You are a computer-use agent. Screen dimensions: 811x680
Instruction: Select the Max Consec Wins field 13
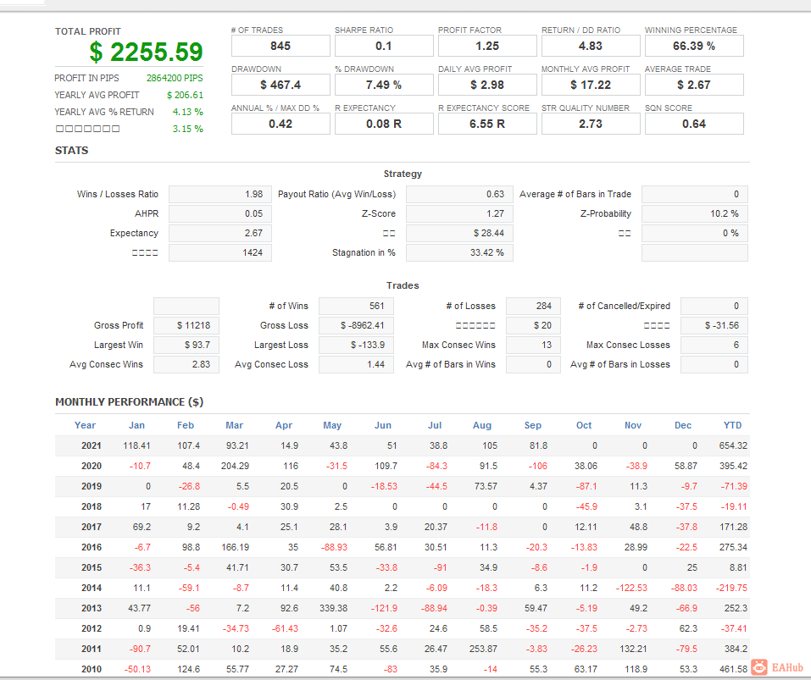coord(533,346)
